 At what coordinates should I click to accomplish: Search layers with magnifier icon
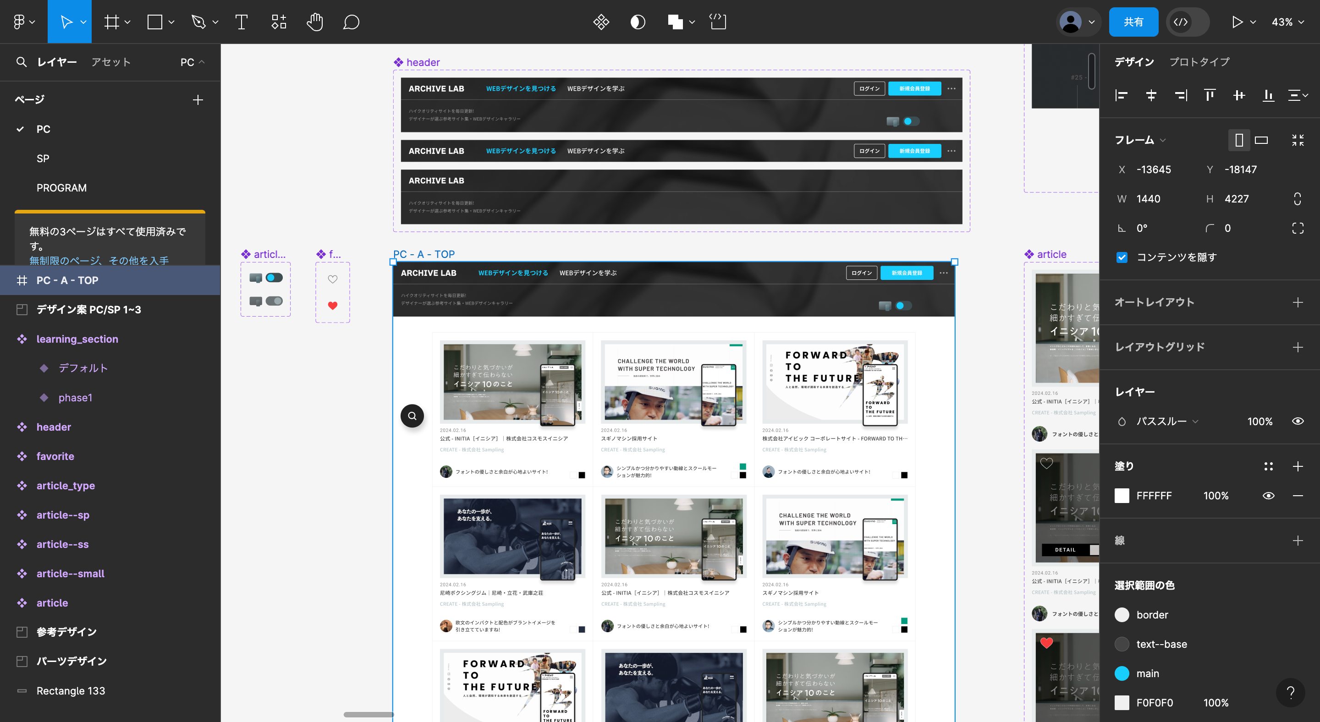21,62
